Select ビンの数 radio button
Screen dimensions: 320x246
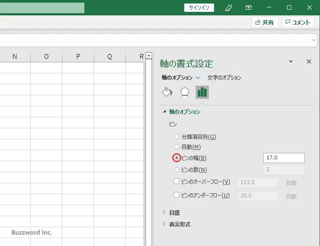coord(177,170)
